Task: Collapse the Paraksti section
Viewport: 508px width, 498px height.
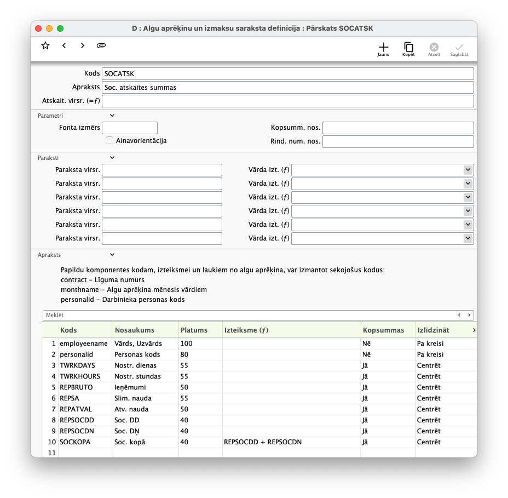Action: pos(112,158)
